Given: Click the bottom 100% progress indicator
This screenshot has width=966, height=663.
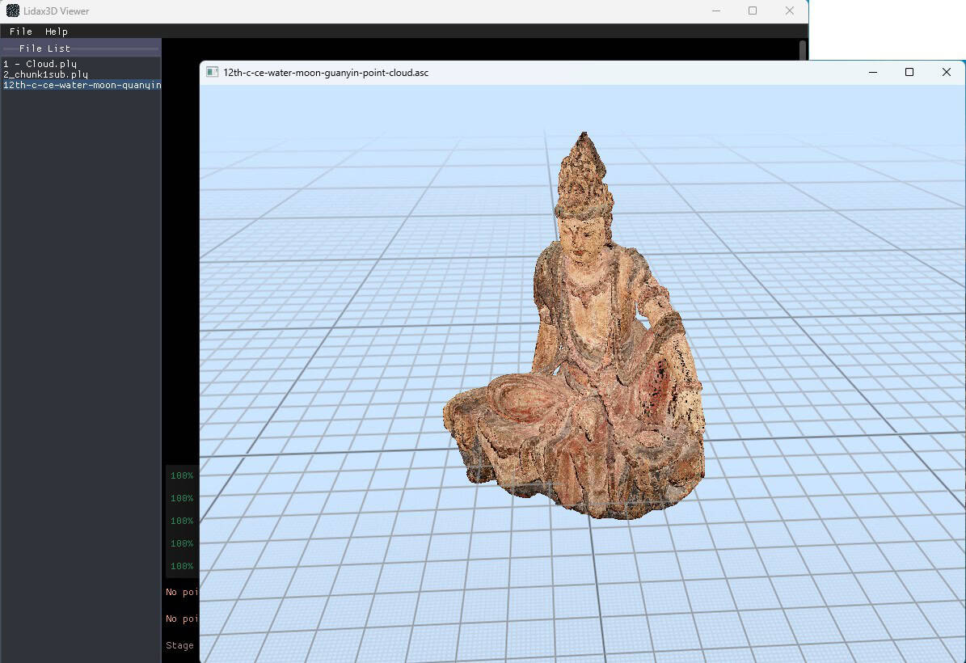Looking at the screenshot, I should pyautogui.click(x=182, y=567).
